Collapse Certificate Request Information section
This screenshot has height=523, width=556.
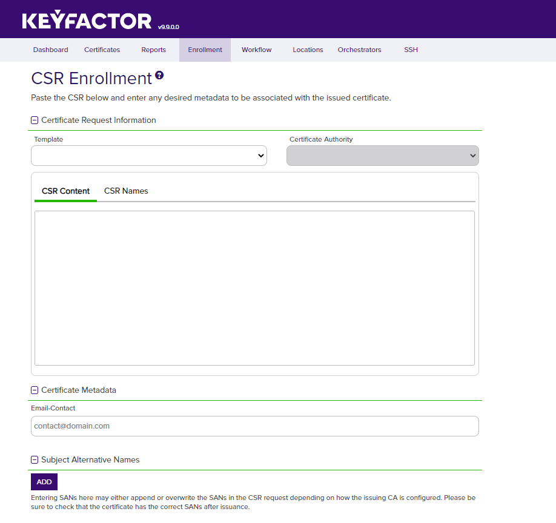pos(35,120)
